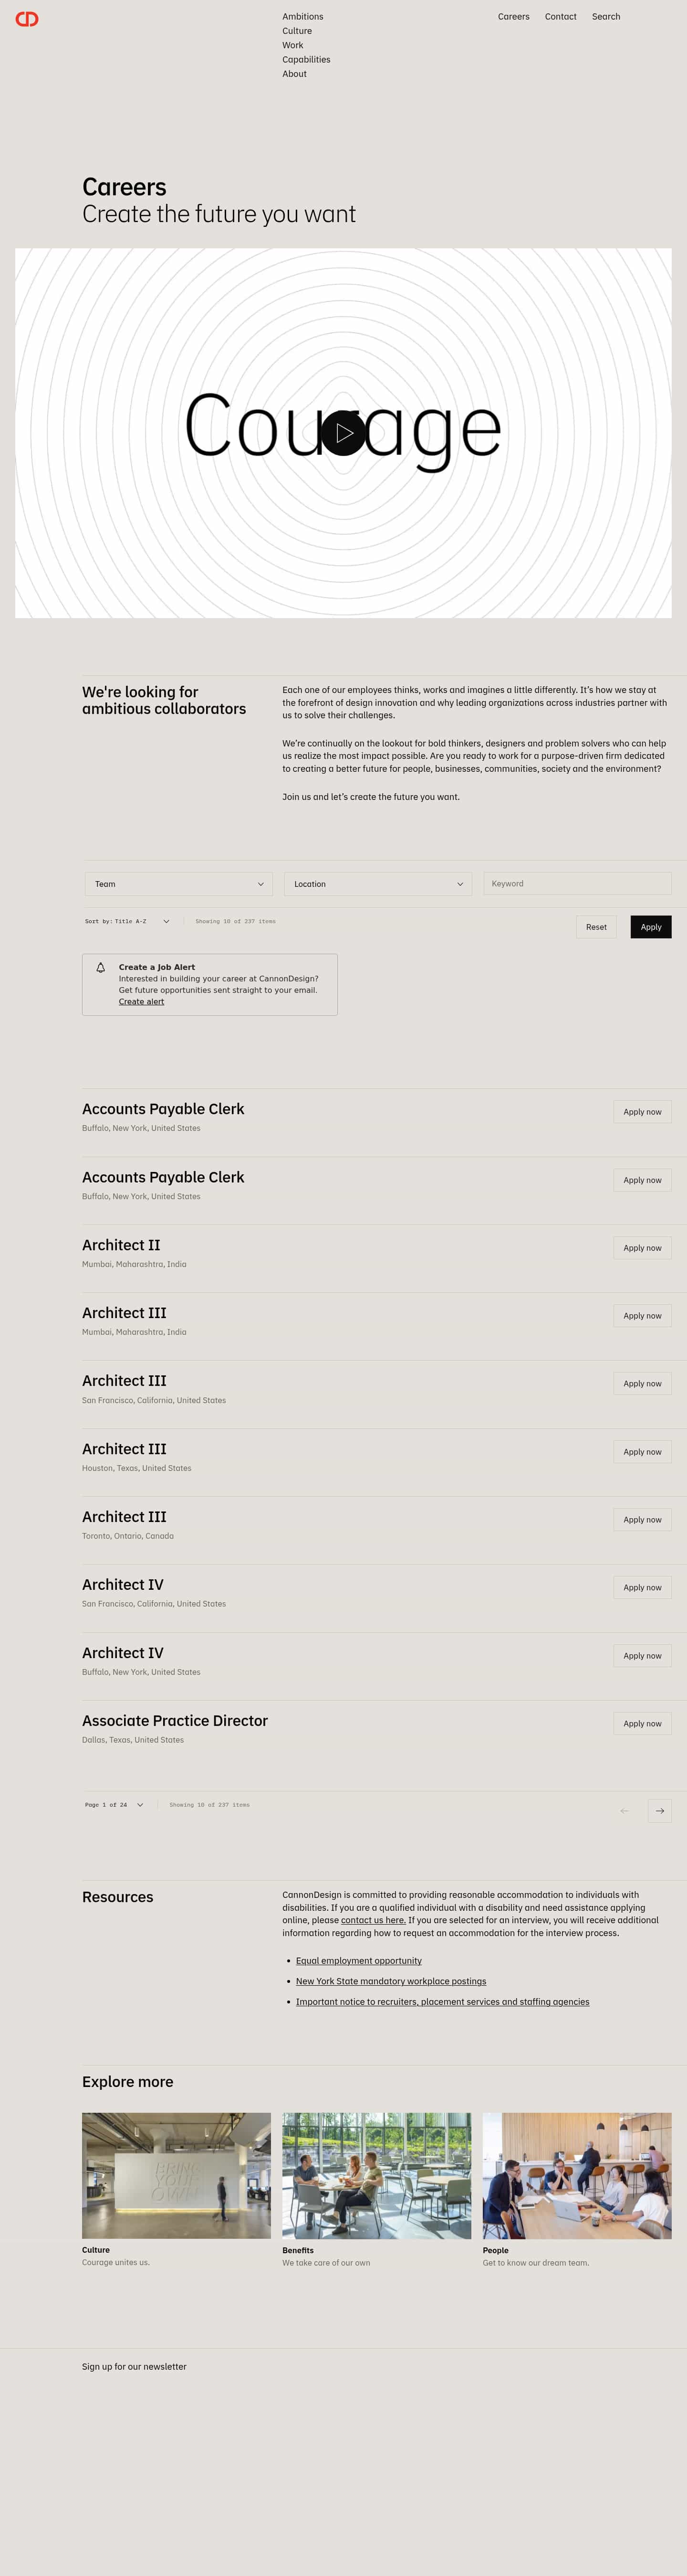Apply now for Accounts Payable Clerk
687x2576 pixels.
pyautogui.click(x=642, y=1111)
